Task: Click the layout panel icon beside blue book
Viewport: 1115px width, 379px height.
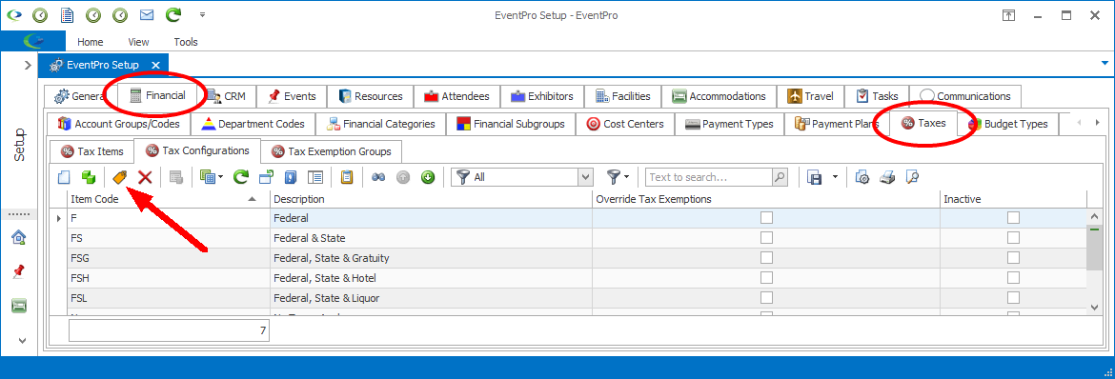Action: 315,177
